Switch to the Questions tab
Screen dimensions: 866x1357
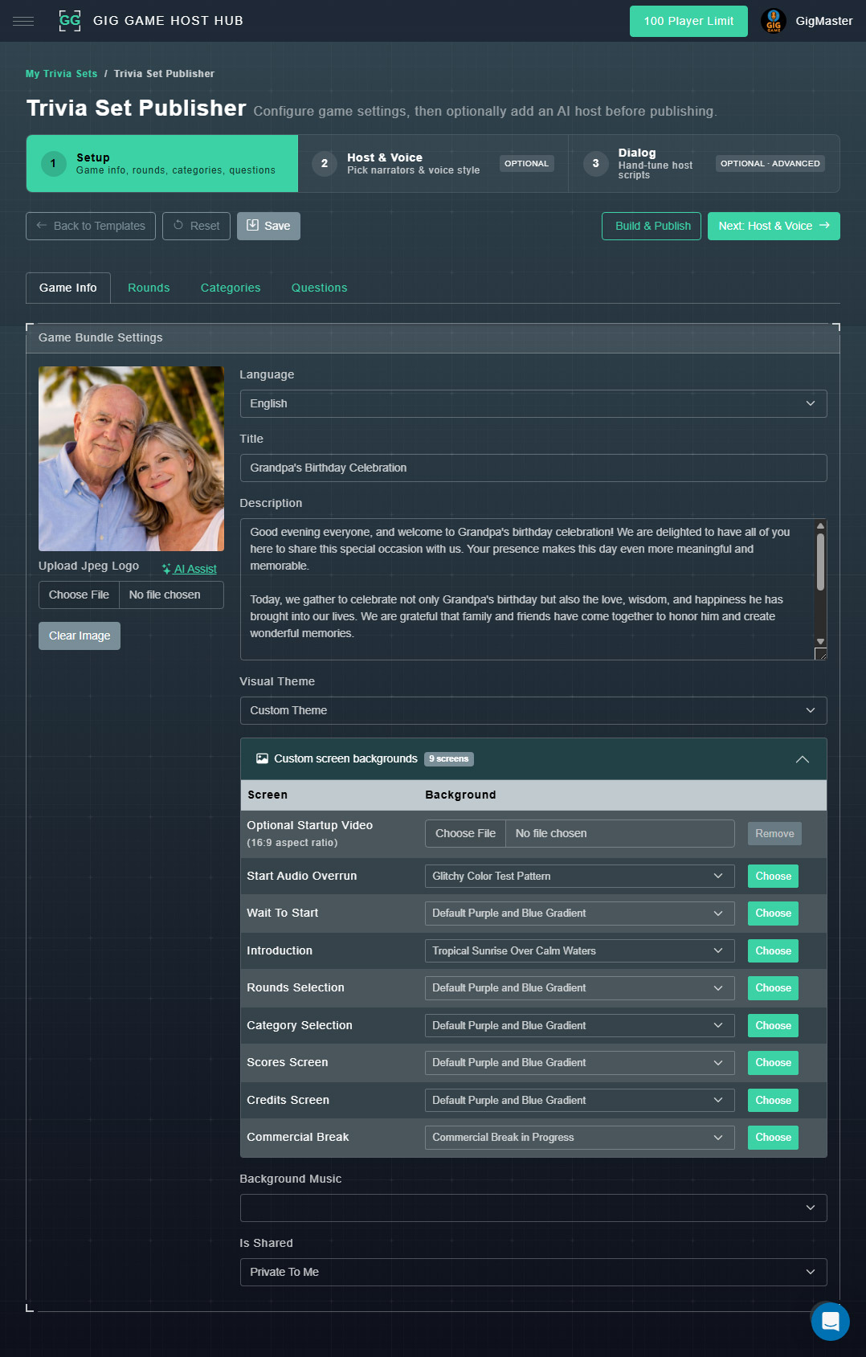(x=320, y=288)
